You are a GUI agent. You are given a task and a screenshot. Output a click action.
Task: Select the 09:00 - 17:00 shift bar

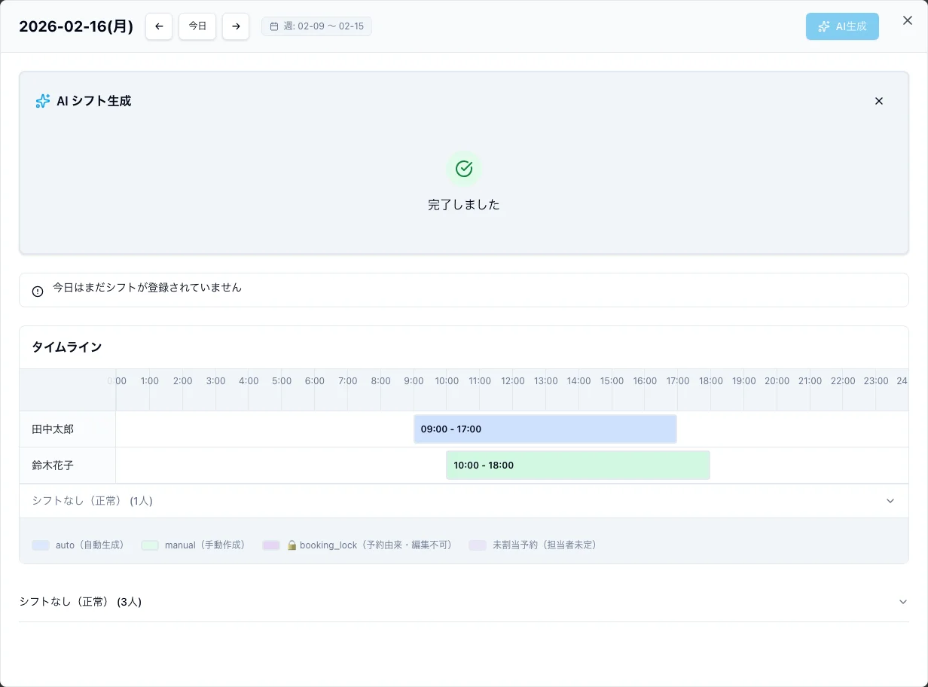click(544, 429)
